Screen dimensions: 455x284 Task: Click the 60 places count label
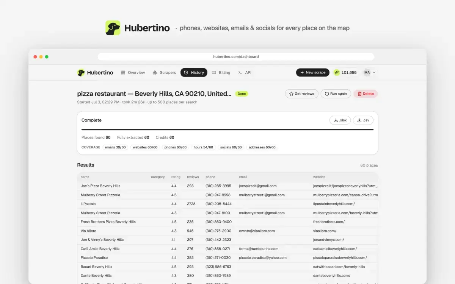point(369,165)
